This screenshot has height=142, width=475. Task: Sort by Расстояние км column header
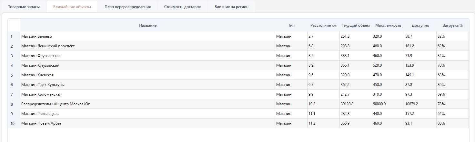pos(323,25)
